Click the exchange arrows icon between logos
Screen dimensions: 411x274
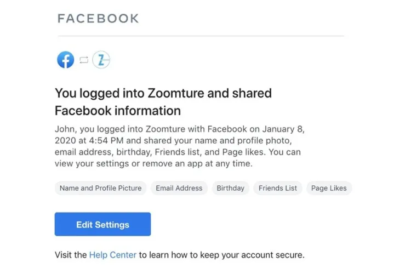83,60
